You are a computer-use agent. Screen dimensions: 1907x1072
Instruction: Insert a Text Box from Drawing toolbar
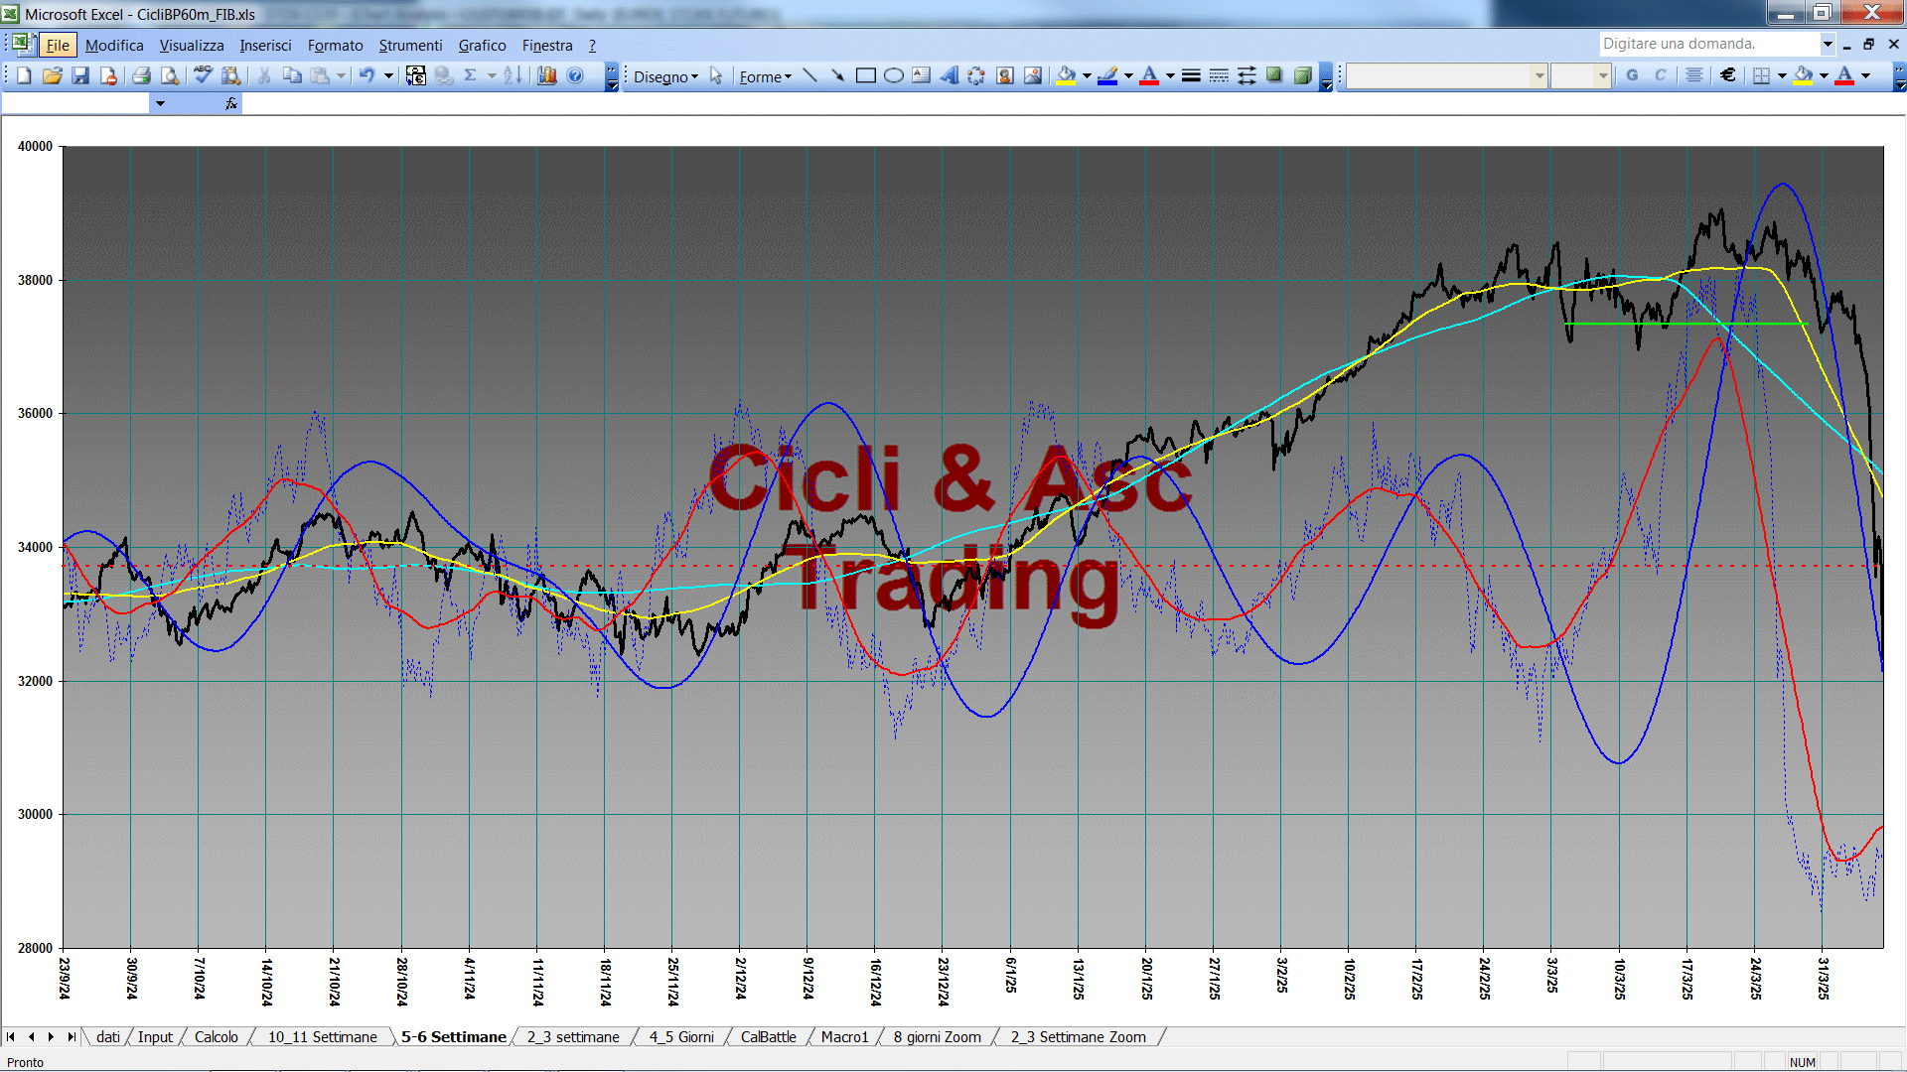[921, 75]
